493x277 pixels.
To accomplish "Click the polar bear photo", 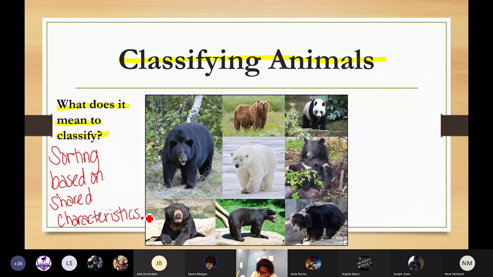I will tap(254, 168).
